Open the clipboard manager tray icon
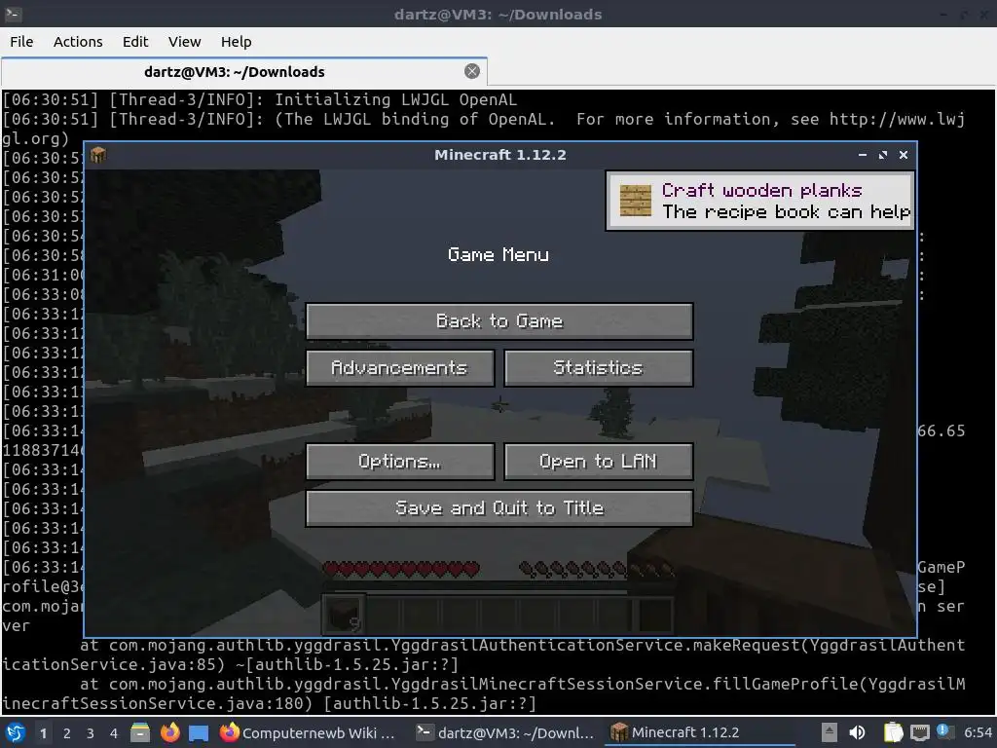Viewport: 997px width, 748px height. click(x=893, y=732)
